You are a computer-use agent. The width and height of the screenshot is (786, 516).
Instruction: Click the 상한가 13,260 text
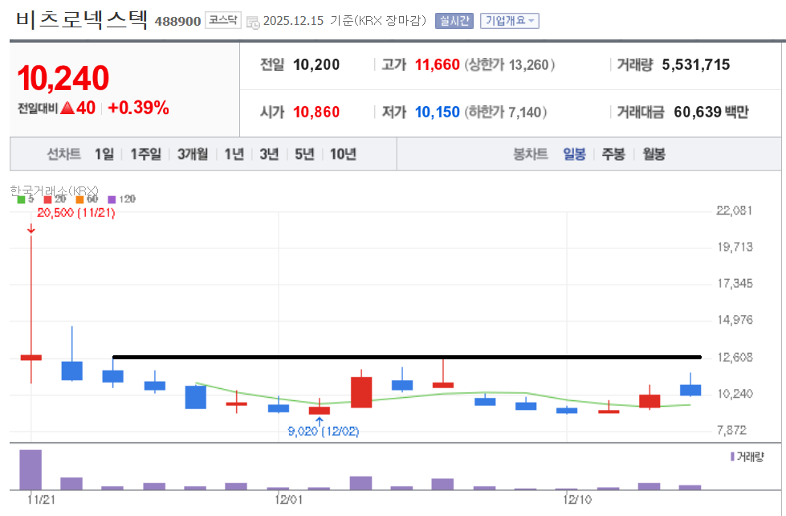[x=509, y=65]
